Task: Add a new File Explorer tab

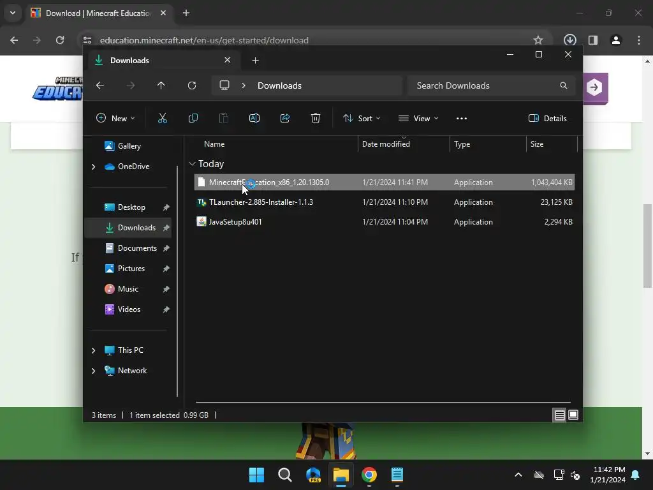Action: (255, 61)
